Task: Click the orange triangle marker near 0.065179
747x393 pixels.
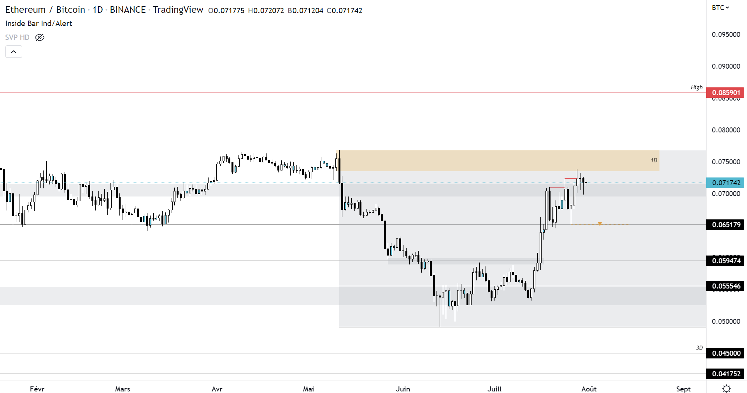Action: point(600,224)
